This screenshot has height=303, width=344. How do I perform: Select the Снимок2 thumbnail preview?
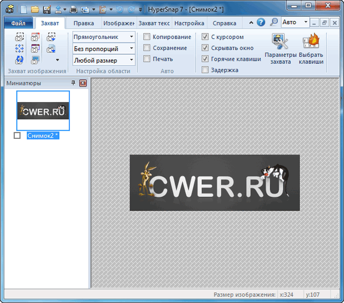coord(43,110)
